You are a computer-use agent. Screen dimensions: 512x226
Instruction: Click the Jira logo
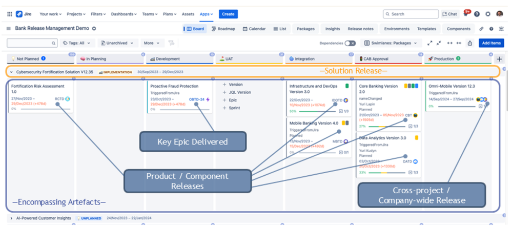coord(24,14)
